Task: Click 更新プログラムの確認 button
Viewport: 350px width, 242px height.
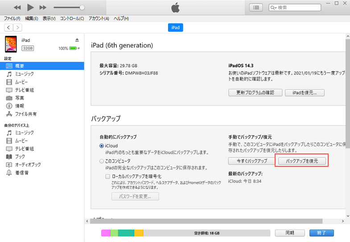Action: (255, 93)
